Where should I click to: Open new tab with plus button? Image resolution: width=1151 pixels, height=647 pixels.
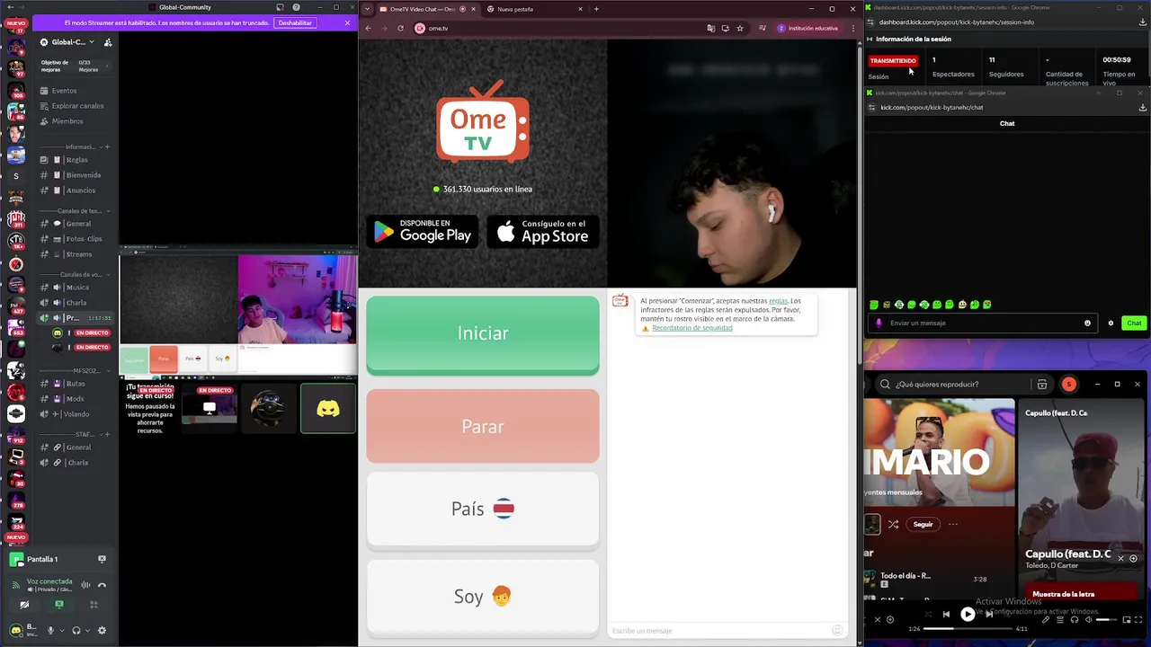596,9
